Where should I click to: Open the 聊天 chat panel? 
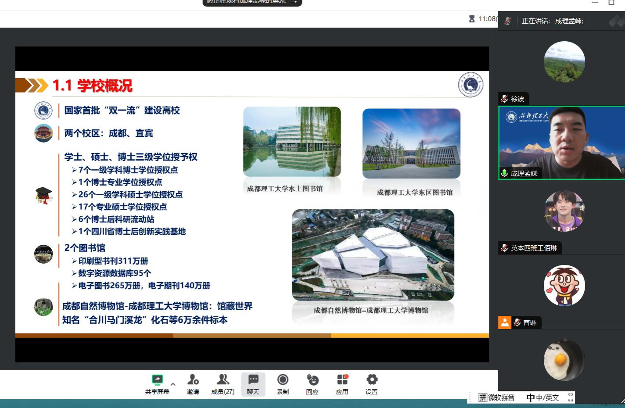point(253,384)
